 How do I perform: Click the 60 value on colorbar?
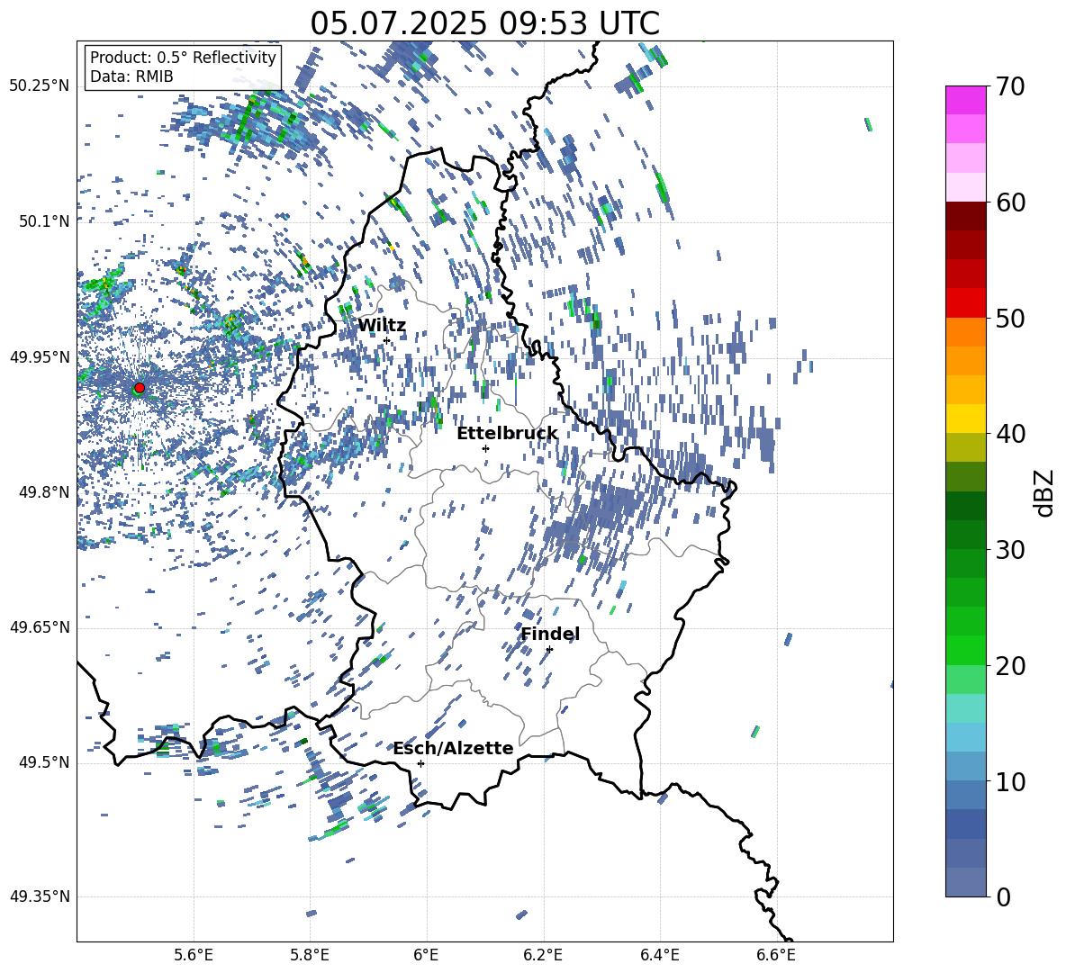click(1010, 203)
